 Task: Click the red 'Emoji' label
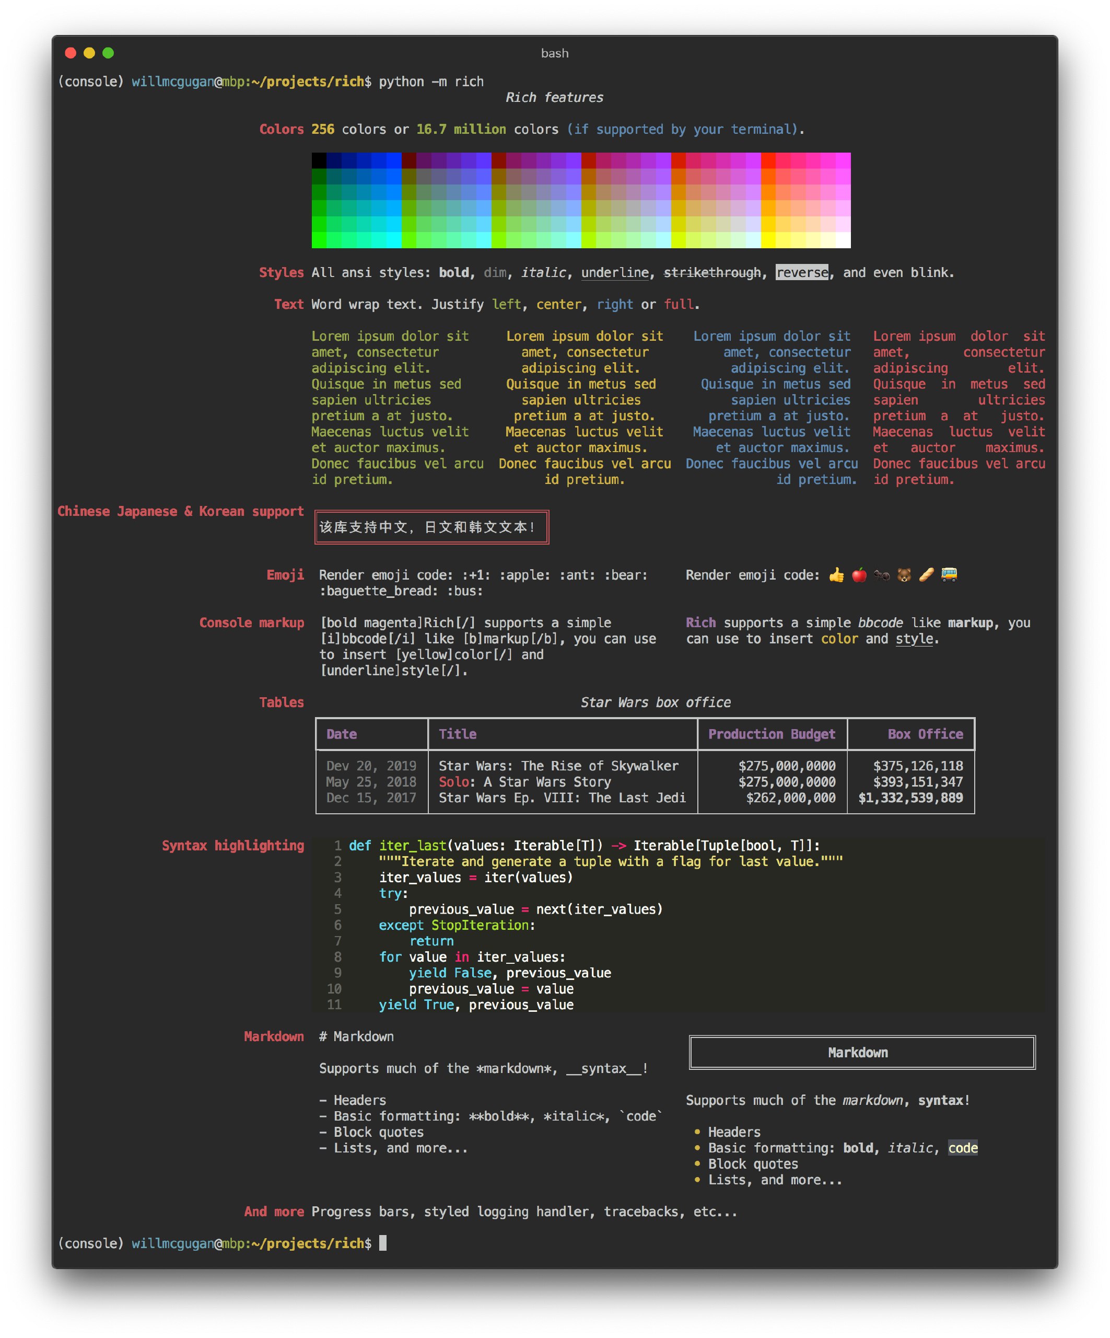[x=285, y=575]
